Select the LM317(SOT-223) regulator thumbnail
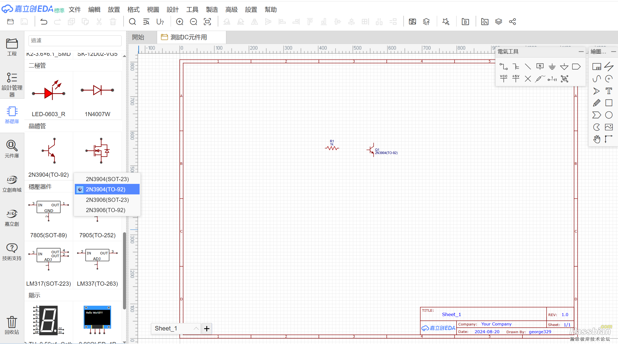Screen dimensions: 618x344 coord(48,265)
